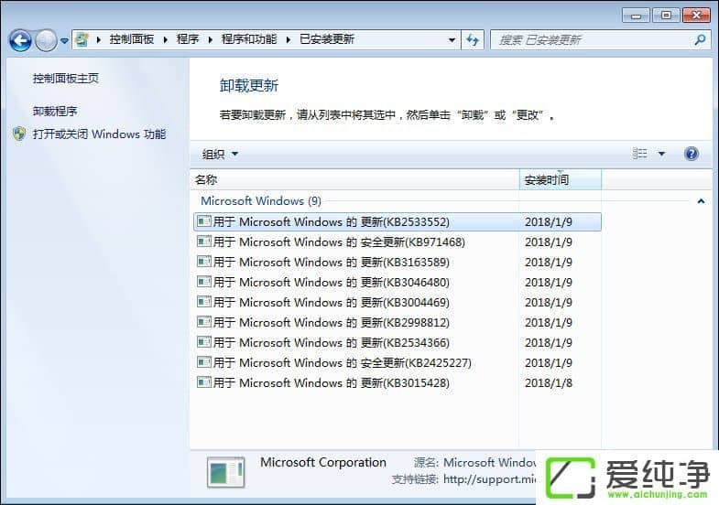Open 打开或关闭 Windows 功能 link
719x505 pixels.
tap(99, 134)
